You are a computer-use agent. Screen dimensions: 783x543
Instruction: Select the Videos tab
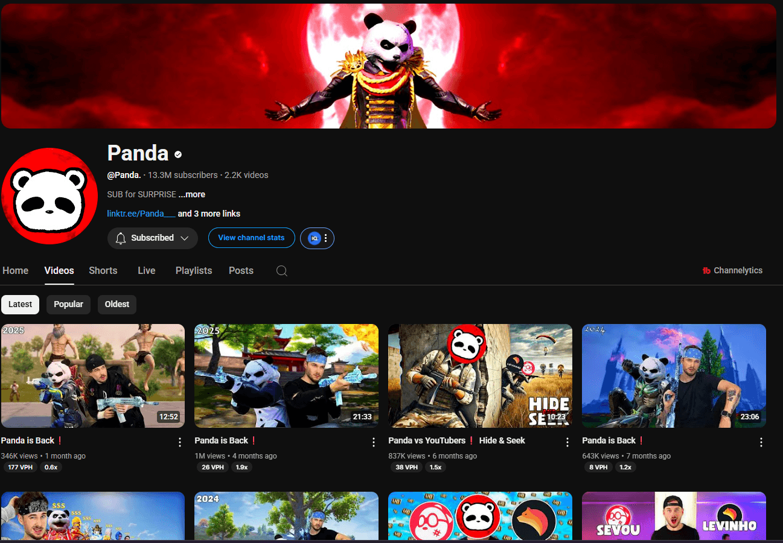coord(59,270)
